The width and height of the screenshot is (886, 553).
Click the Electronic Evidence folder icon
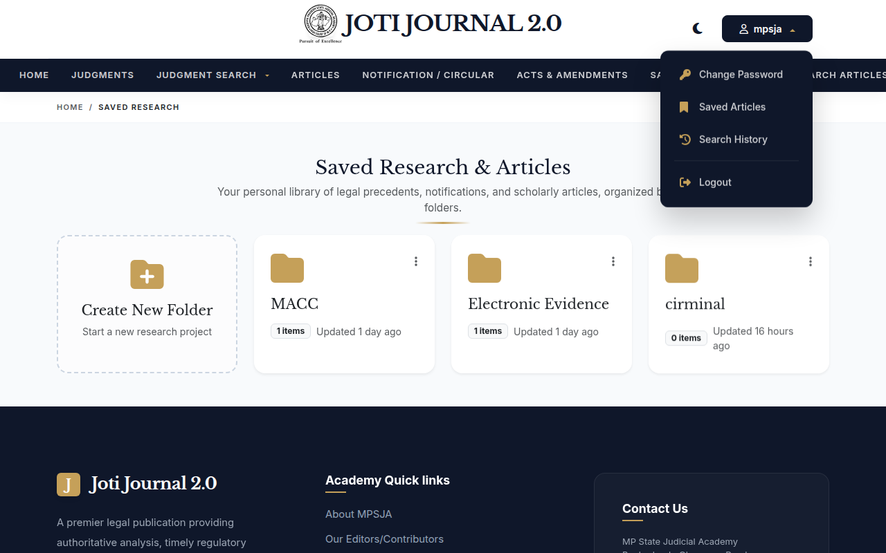click(485, 268)
